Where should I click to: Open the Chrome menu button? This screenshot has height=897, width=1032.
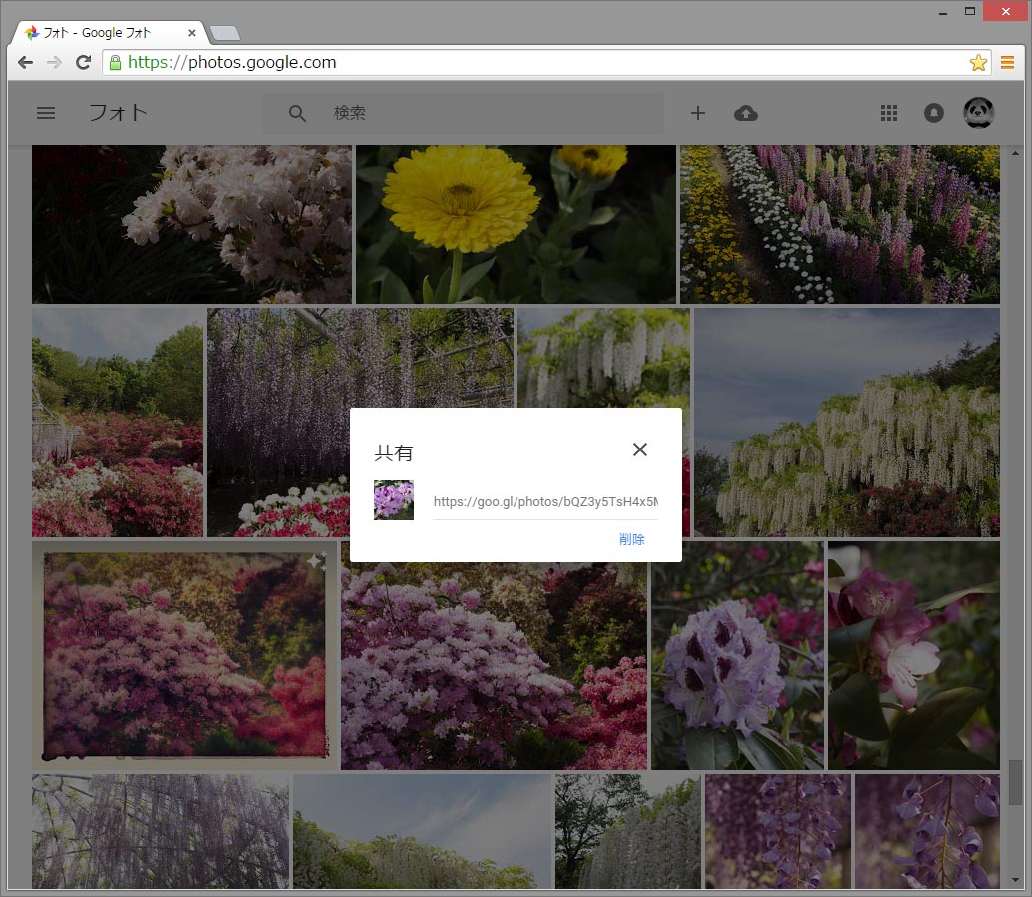point(1007,62)
